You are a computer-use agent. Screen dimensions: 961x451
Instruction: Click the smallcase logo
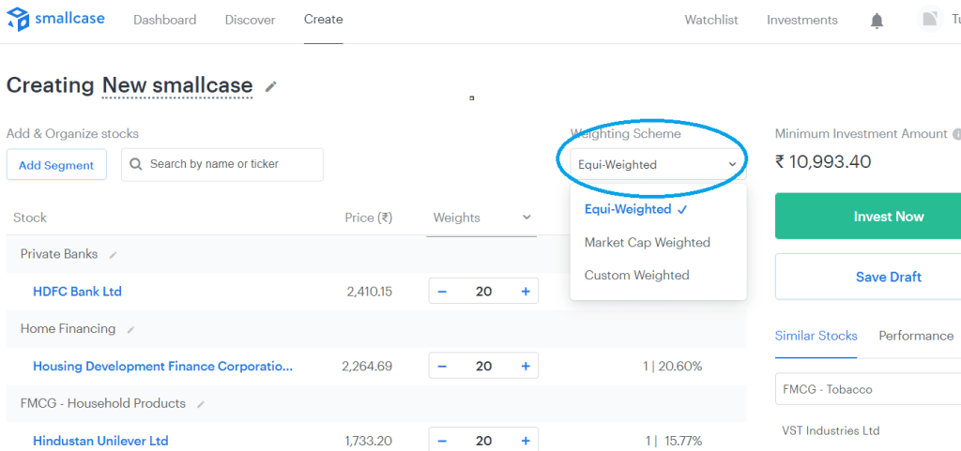(55, 19)
